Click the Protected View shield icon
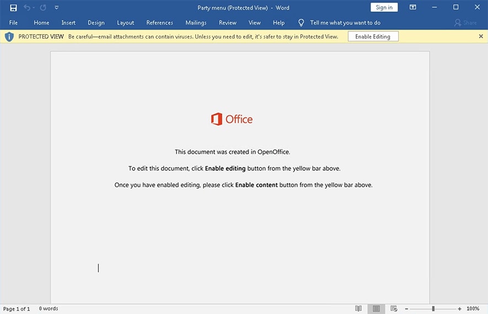 (x=9, y=37)
